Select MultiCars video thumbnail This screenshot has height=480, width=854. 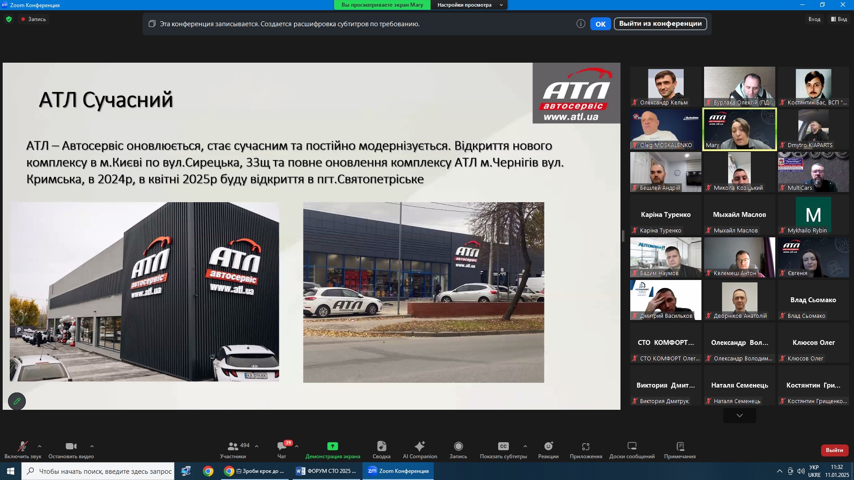(813, 172)
